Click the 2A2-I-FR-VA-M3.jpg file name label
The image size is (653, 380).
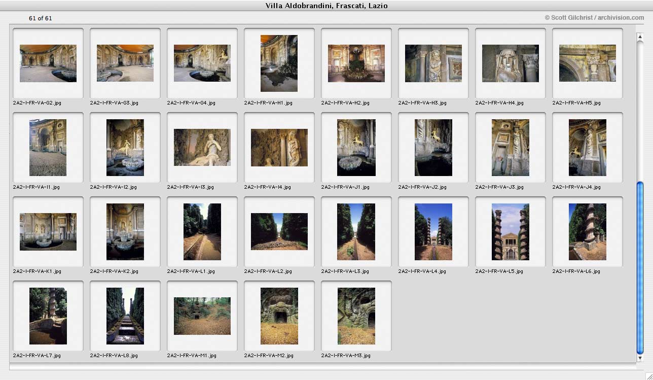coord(346,356)
